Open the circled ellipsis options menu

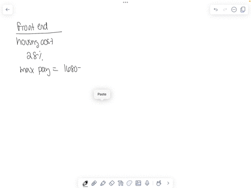tap(234, 9)
